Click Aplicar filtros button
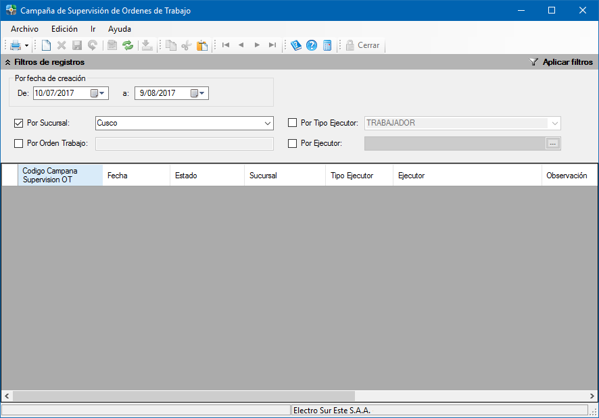599x418 pixels. point(560,62)
